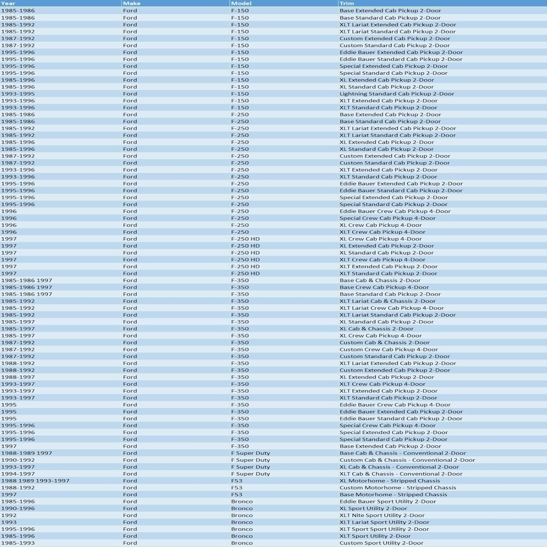
Task: Click Bronco in the XLT Nite row
Action: [242, 515]
